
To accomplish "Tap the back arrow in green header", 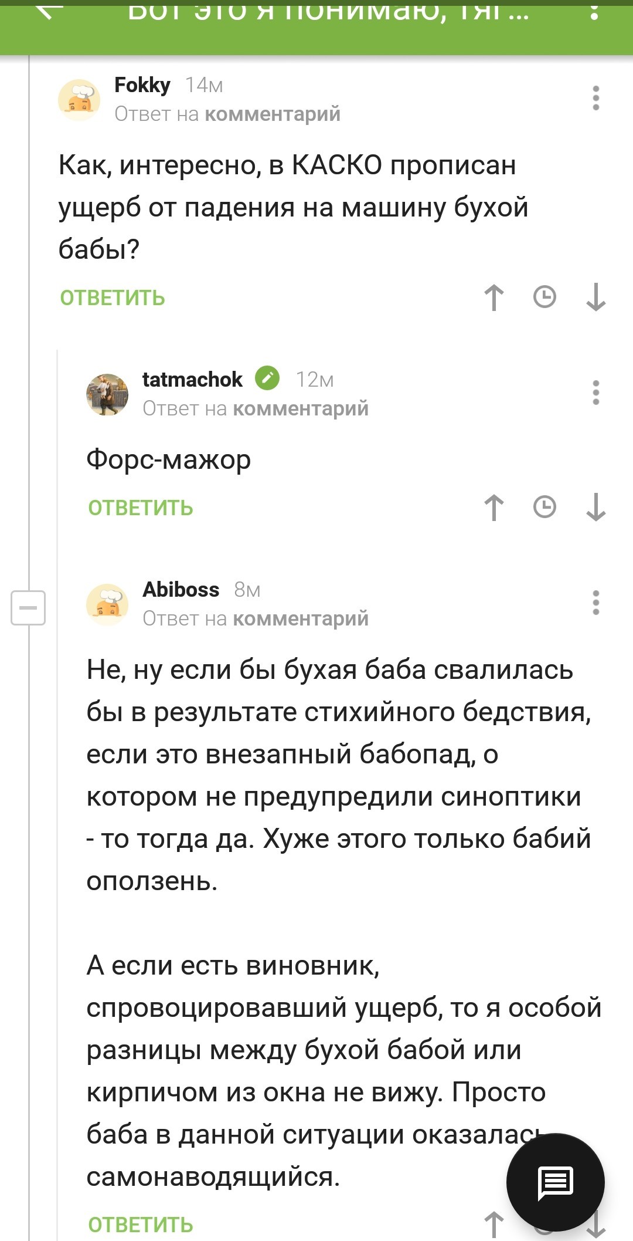I will (x=48, y=11).
